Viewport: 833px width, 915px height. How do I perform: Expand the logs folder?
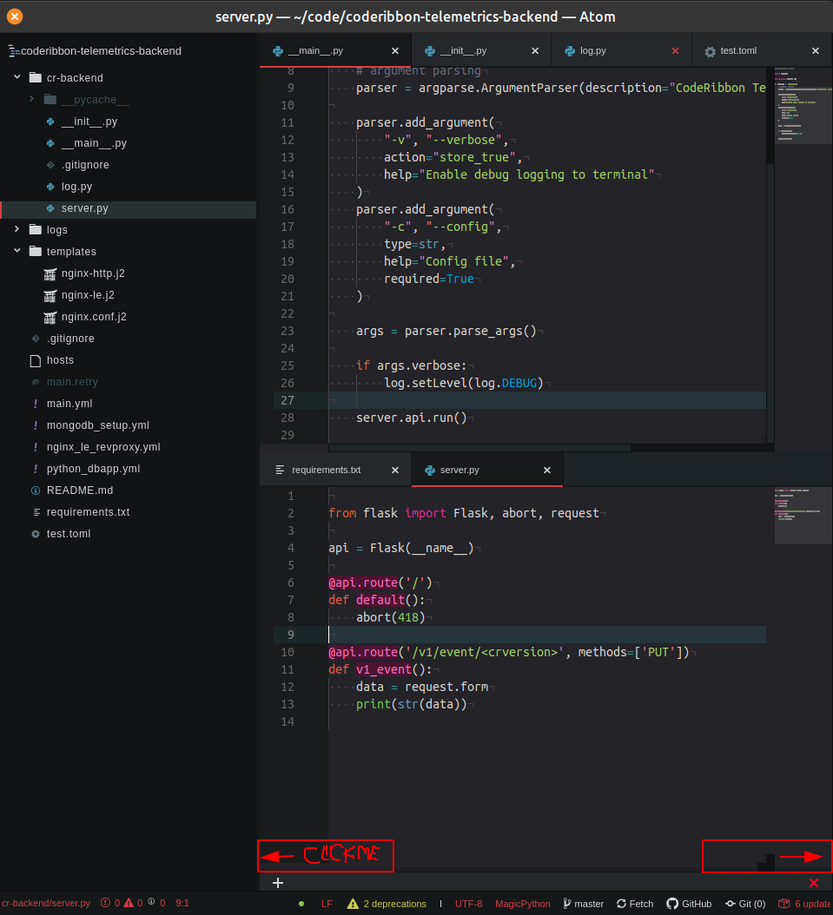pyautogui.click(x=17, y=229)
